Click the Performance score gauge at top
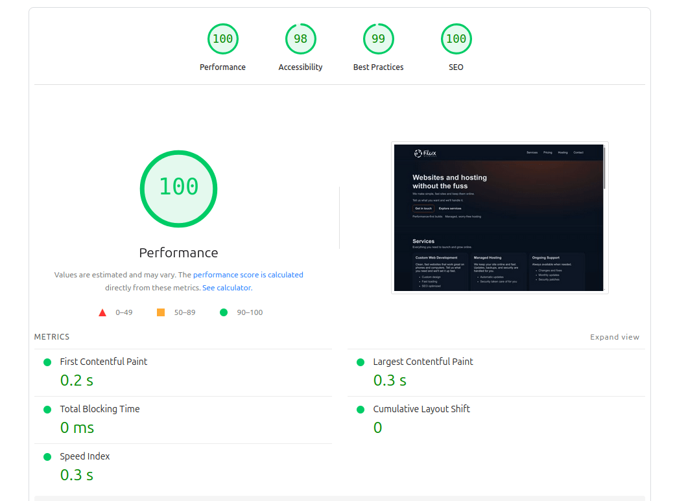675x501 pixels. coord(222,39)
